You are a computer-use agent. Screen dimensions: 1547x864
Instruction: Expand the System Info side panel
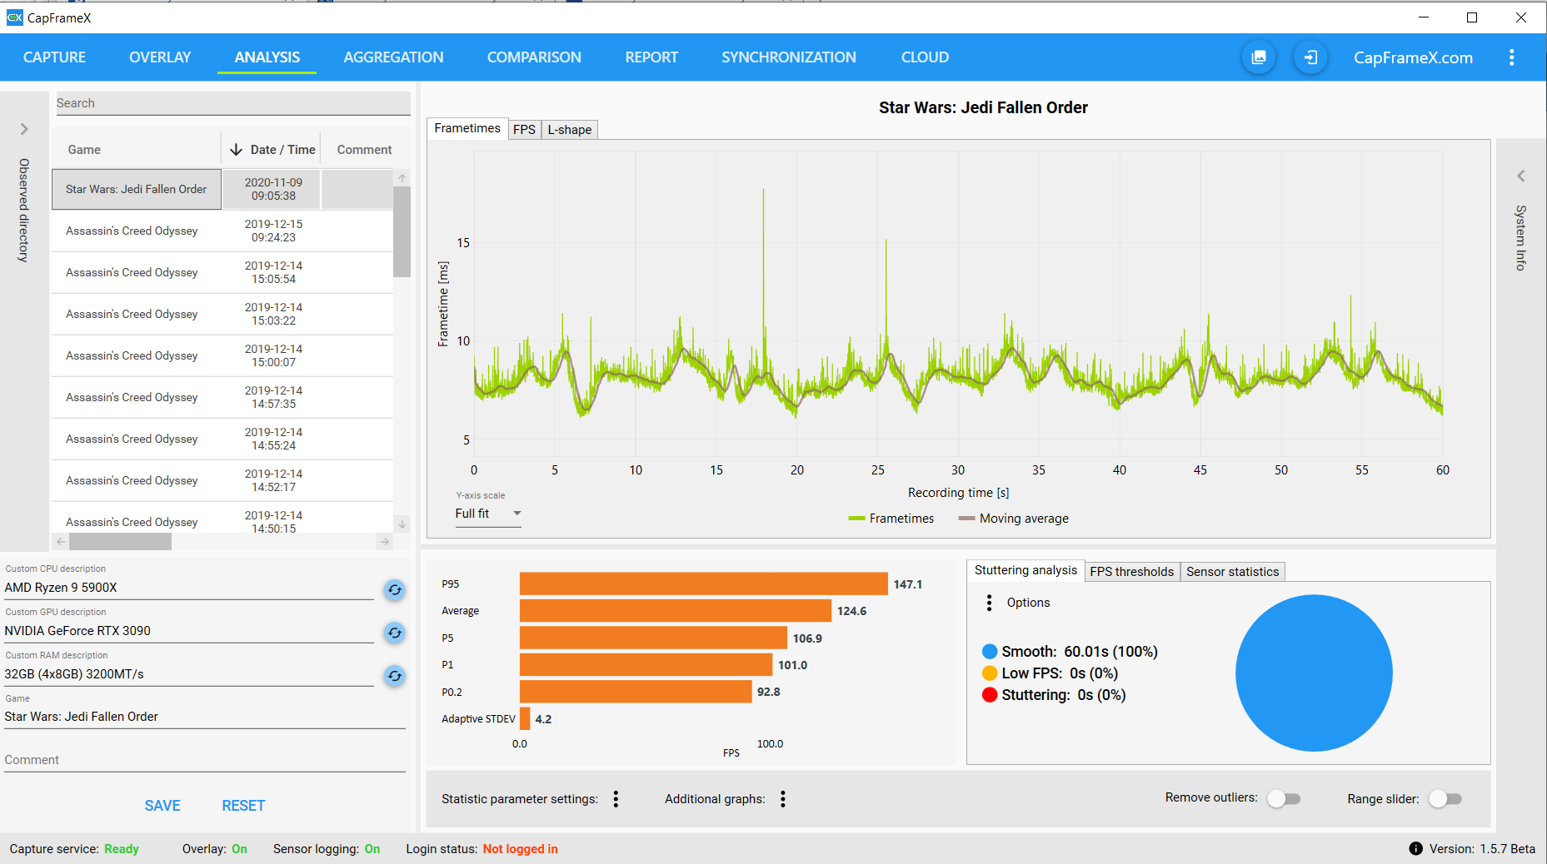click(1521, 176)
